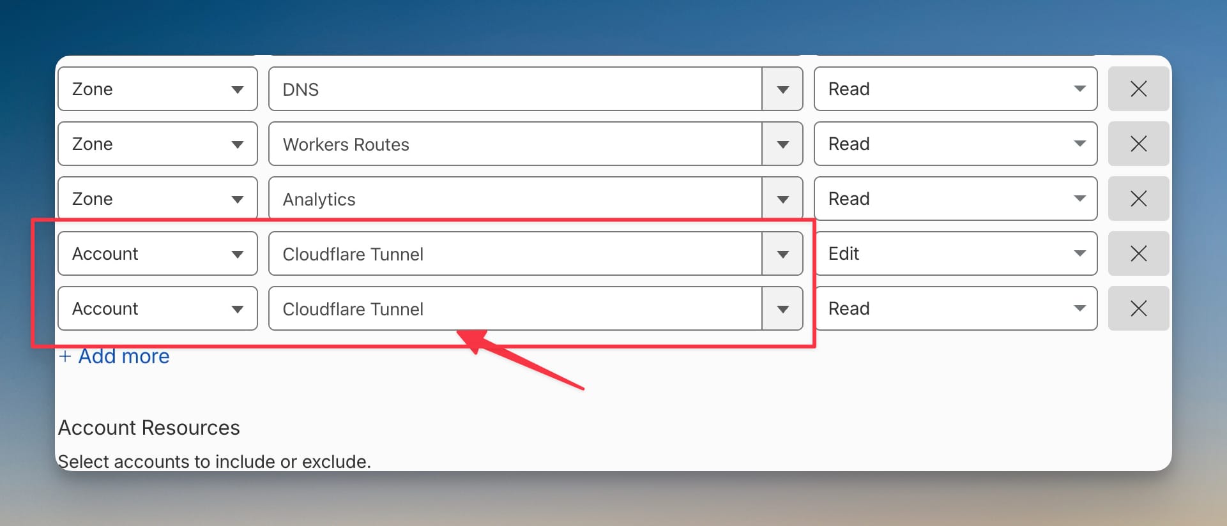Remove the DNS permission row

click(x=1138, y=89)
